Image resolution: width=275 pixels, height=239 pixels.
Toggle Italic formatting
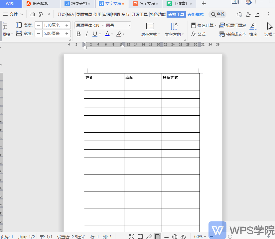(86, 34)
